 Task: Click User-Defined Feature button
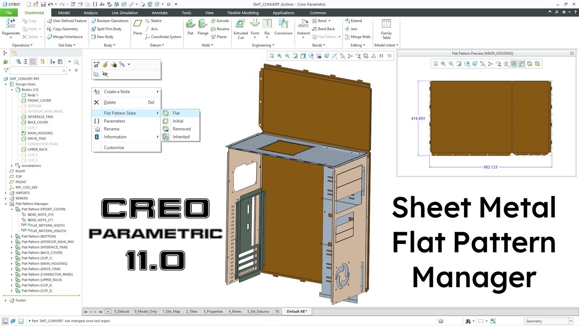[66, 21]
